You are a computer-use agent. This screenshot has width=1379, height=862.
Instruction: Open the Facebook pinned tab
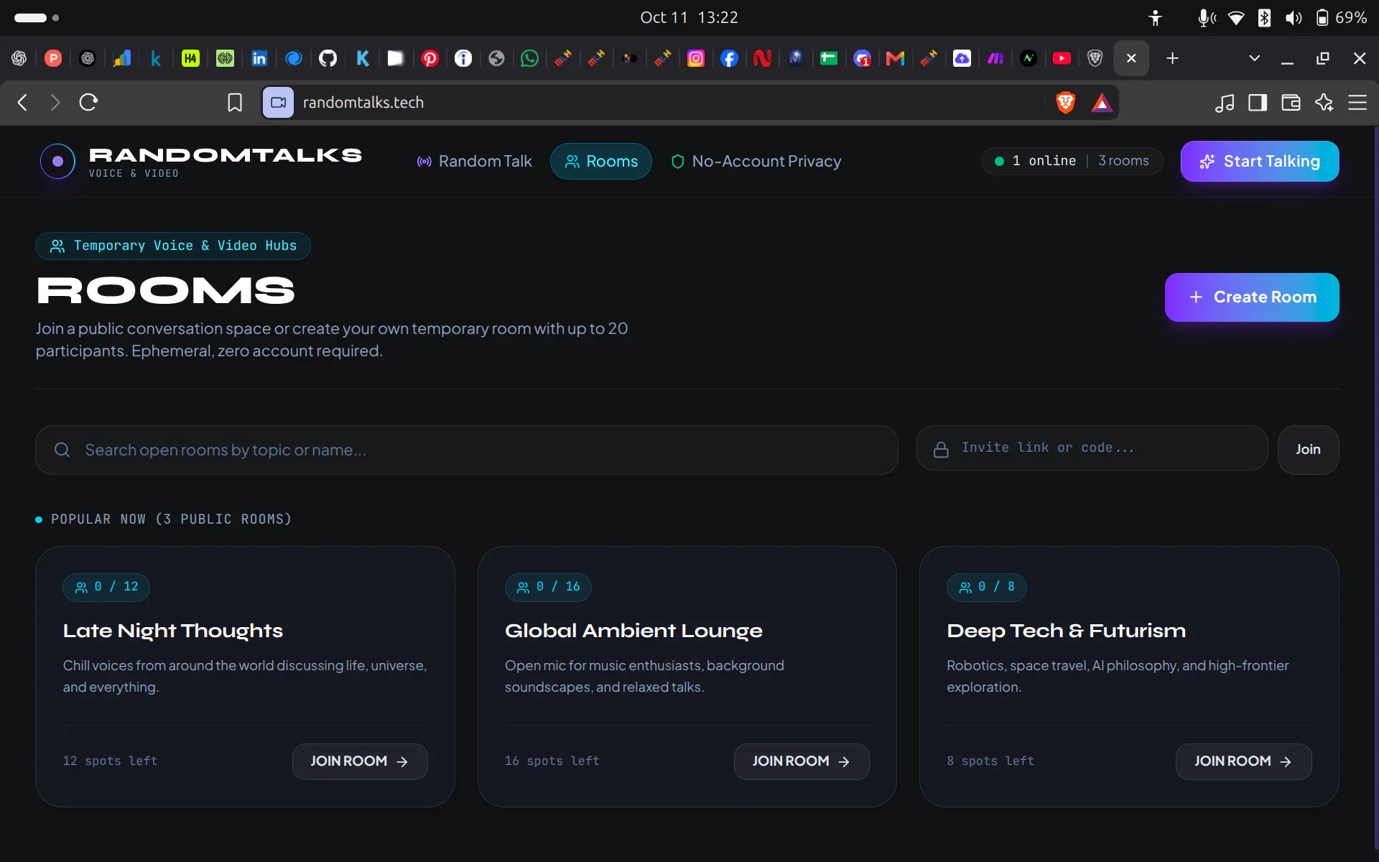(x=729, y=58)
